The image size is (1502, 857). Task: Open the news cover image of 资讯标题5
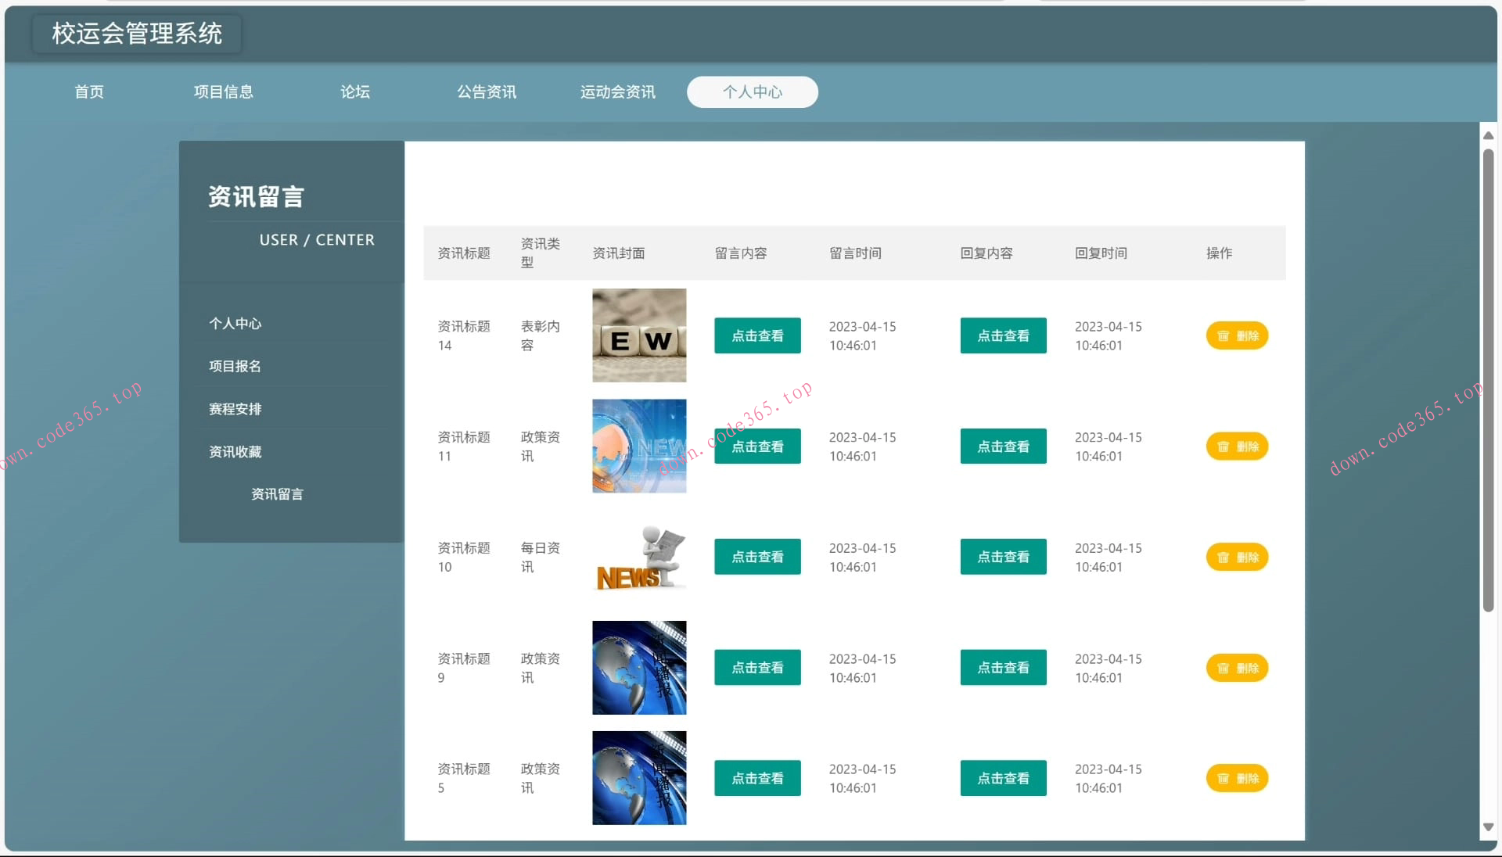638,778
